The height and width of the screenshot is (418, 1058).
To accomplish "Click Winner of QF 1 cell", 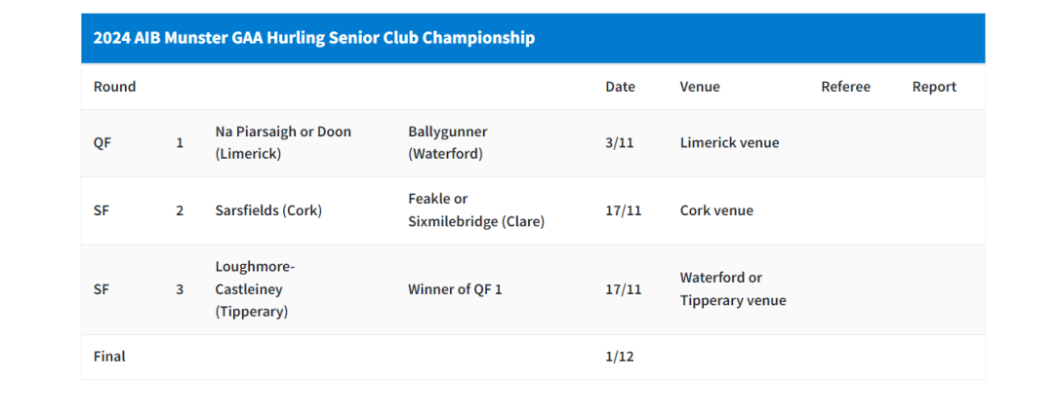I will coord(455,289).
